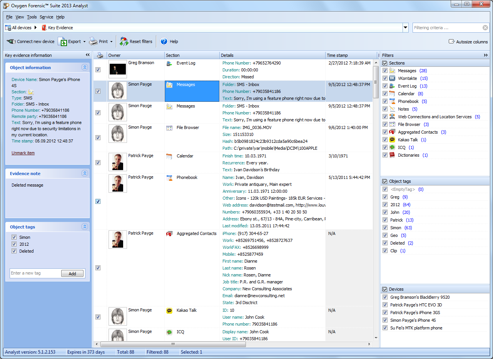Uncheck the Messages section filter
The image size is (493, 359).
(x=385, y=71)
